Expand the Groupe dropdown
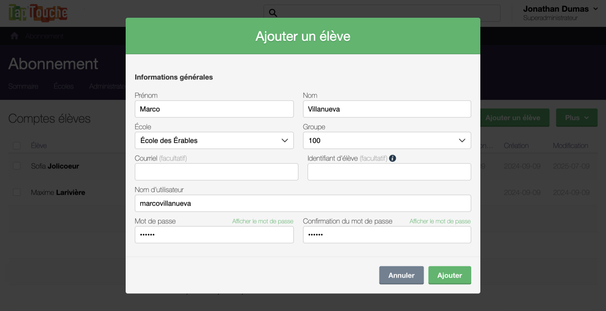Image resolution: width=606 pixels, height=311 pixels. pyautogui.click(x=387, y=140)
